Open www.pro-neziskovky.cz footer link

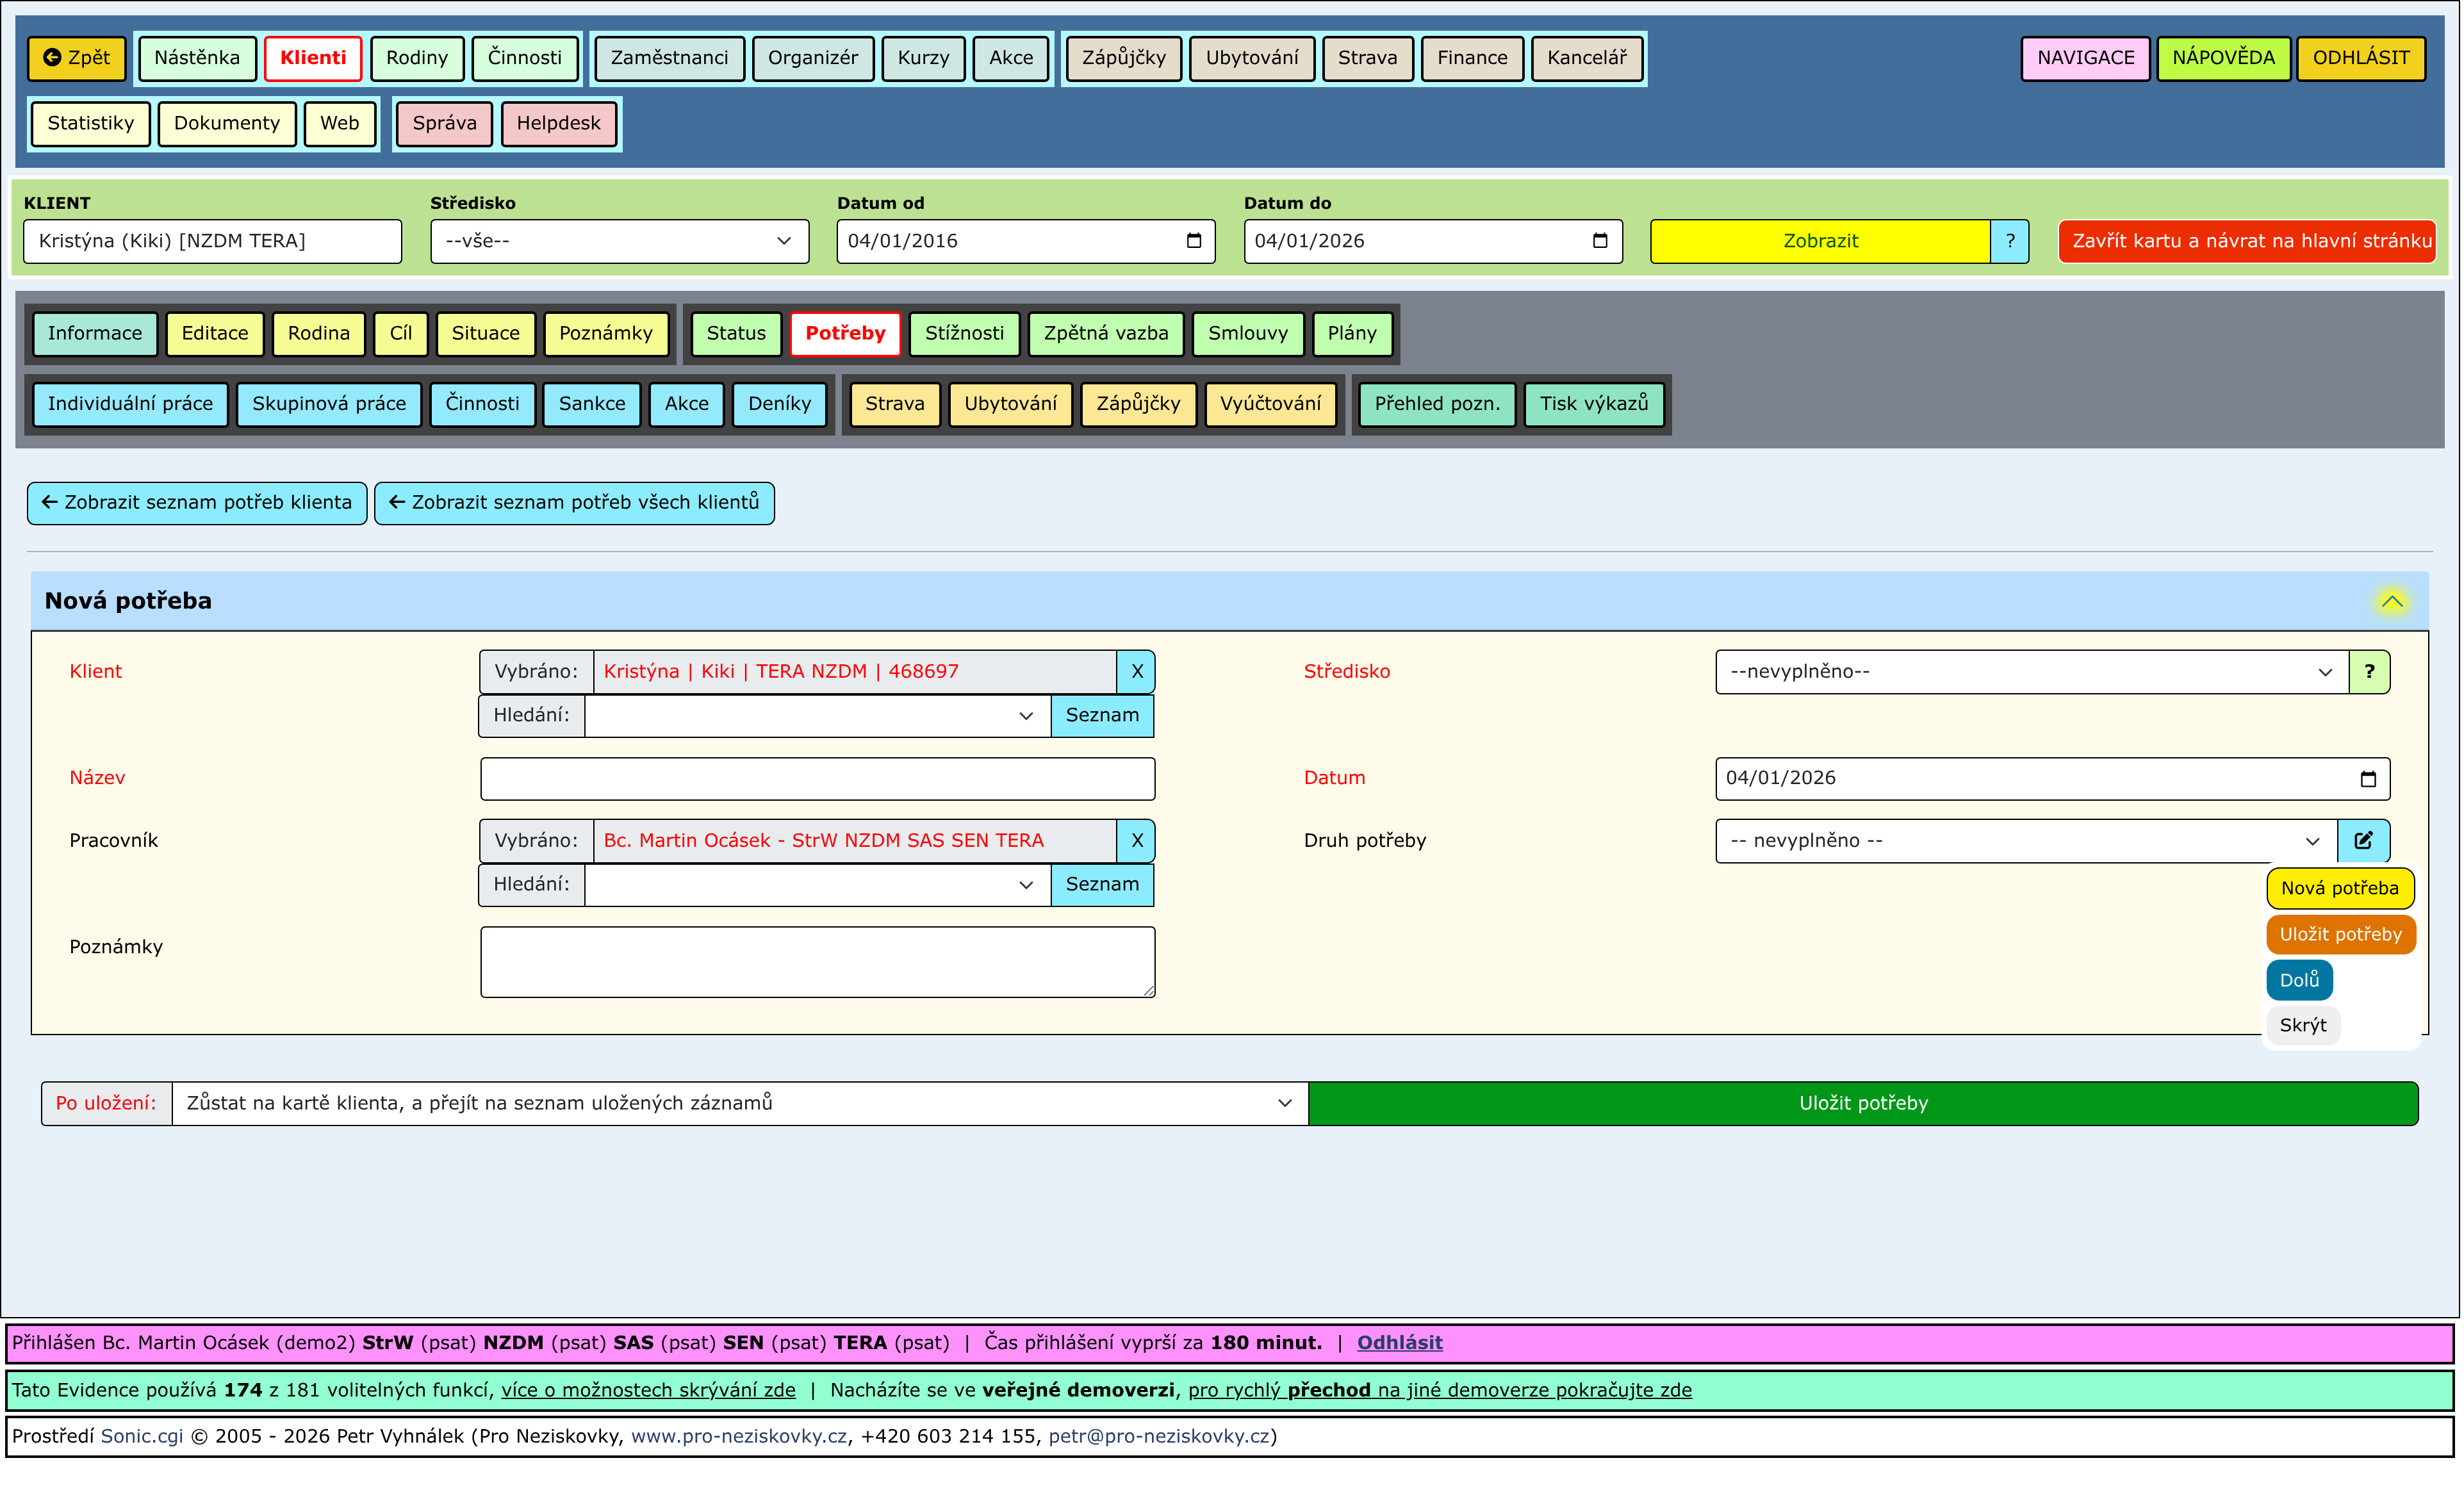pyautogui.click(x=738, y=1437)
